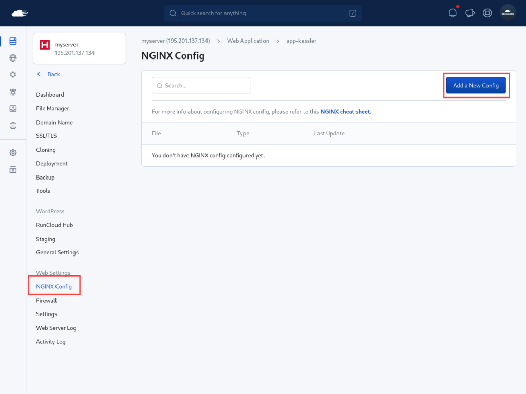Go to Firewall in Web Settings
526x394 pixels.
click(46, 300)
